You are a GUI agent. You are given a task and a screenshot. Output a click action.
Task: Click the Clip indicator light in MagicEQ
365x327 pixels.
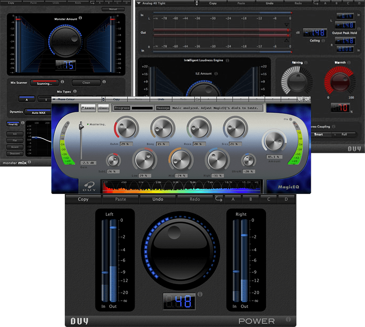click(x=291, y=119)
